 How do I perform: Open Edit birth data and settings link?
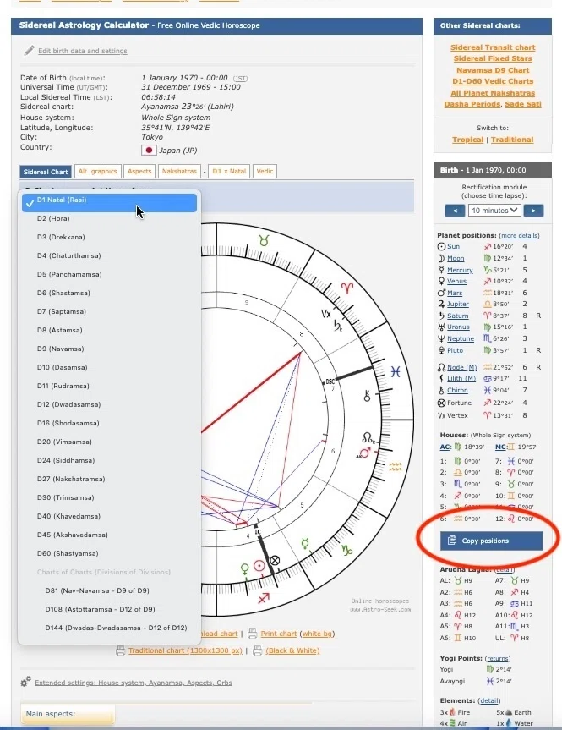tap(82, 51)
